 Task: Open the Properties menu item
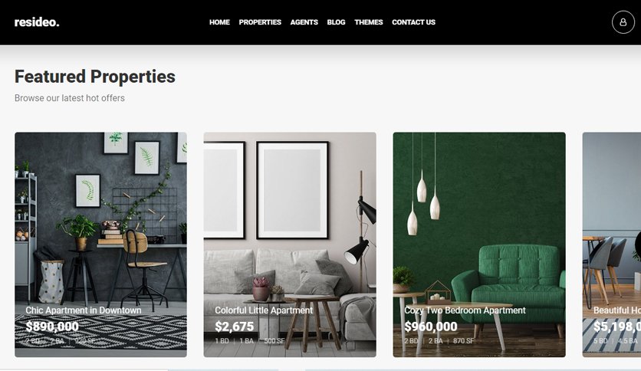(x=260, y=22)
